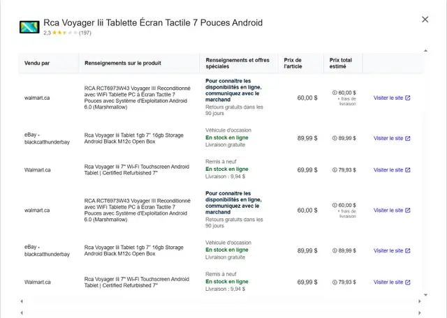
Task: Click info icon beside second 60,00 $ total price
Action: pyautogui.click(x=335, y=205)
